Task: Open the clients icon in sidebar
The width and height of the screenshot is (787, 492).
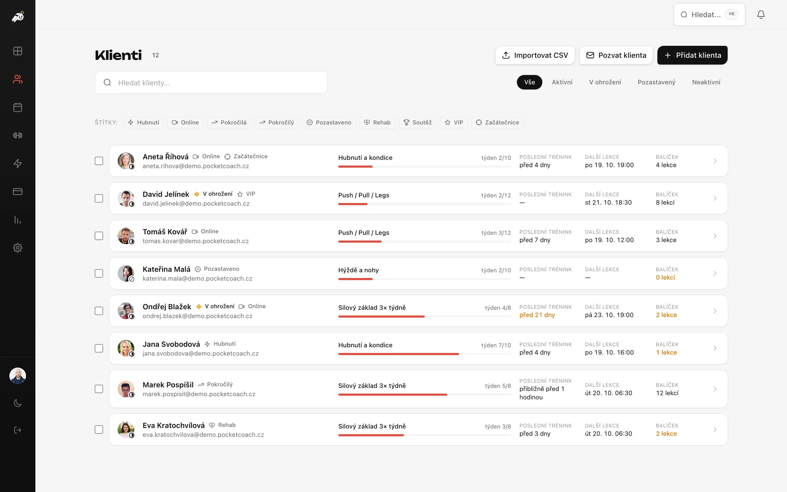Action: pos(18,79)
